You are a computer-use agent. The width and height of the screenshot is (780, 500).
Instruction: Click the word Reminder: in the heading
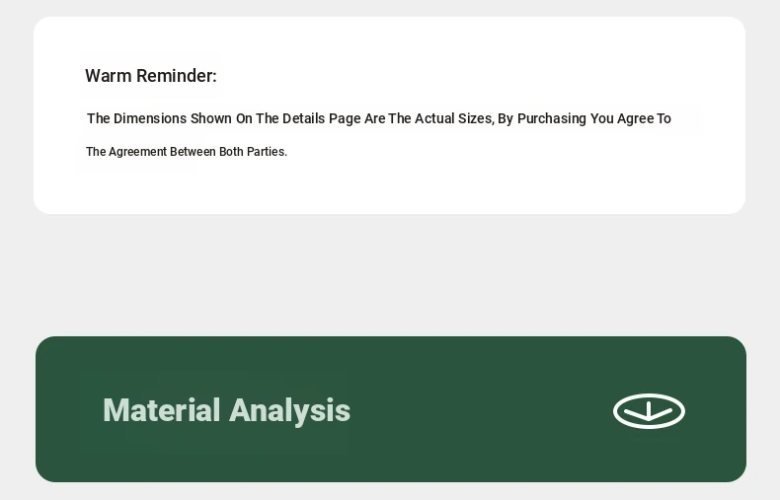[177, 76]
